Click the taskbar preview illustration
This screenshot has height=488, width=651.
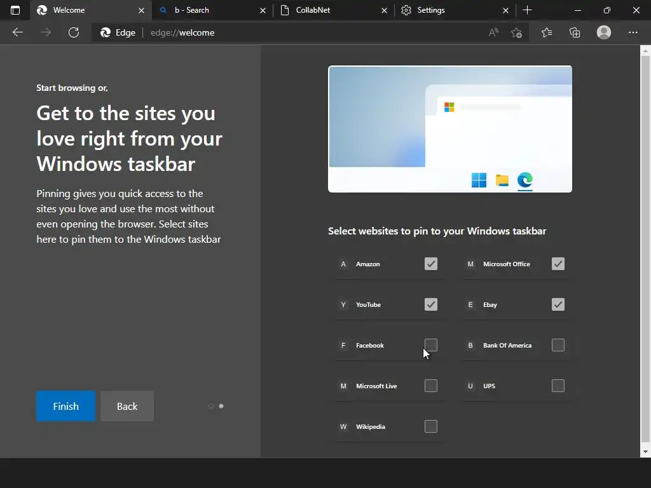coord(450,129)
